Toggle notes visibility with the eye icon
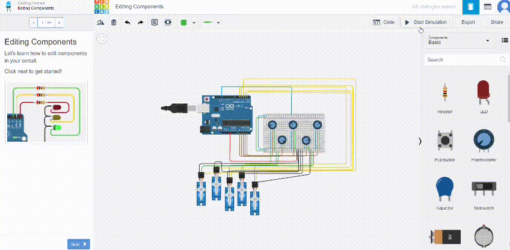 (168, 22)
